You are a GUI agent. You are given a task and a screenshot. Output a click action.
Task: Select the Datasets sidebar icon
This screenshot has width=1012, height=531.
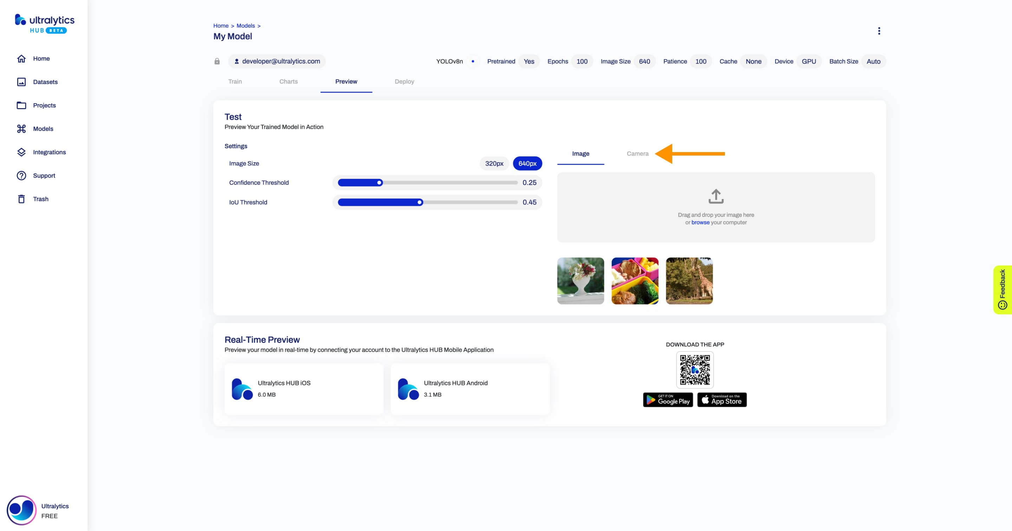tap(21, 81)
